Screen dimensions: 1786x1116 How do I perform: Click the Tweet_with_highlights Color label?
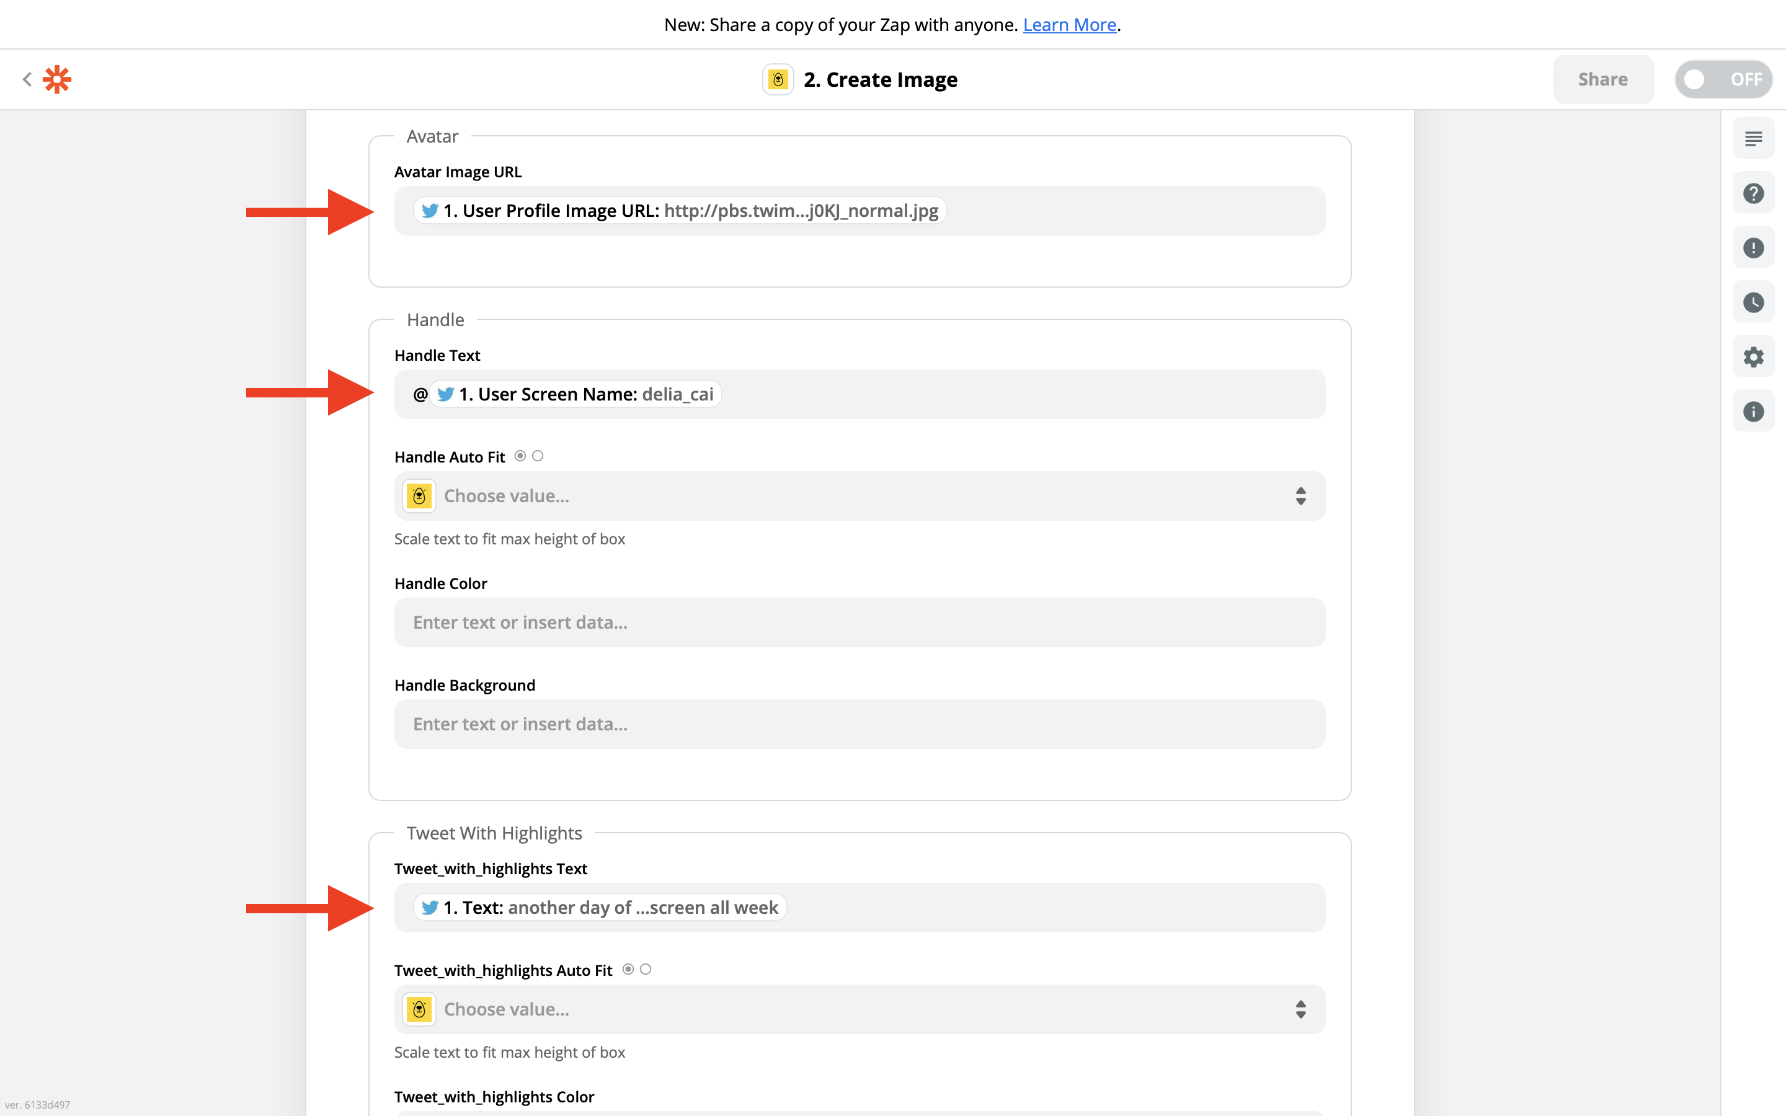click(494, 1097)
